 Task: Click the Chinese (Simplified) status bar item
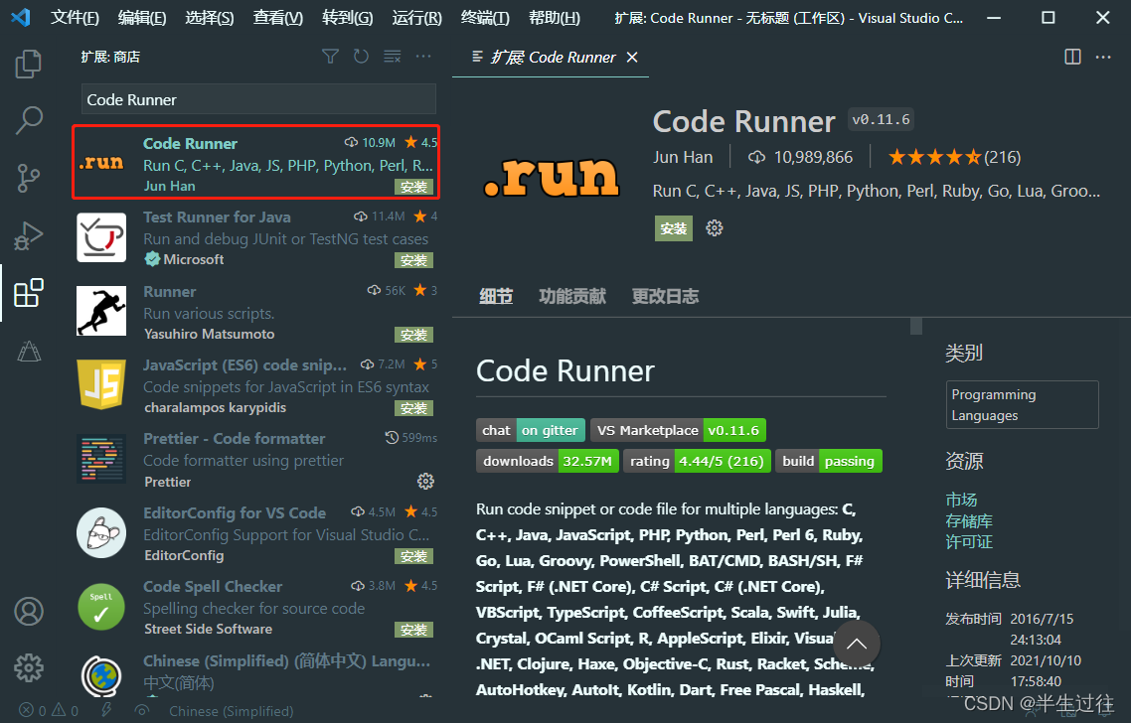(231, 711)
